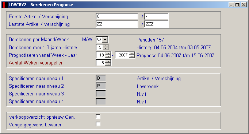Click the week number field showing 18
Viewport: 249px width, 134px height.
pos(101,55)
